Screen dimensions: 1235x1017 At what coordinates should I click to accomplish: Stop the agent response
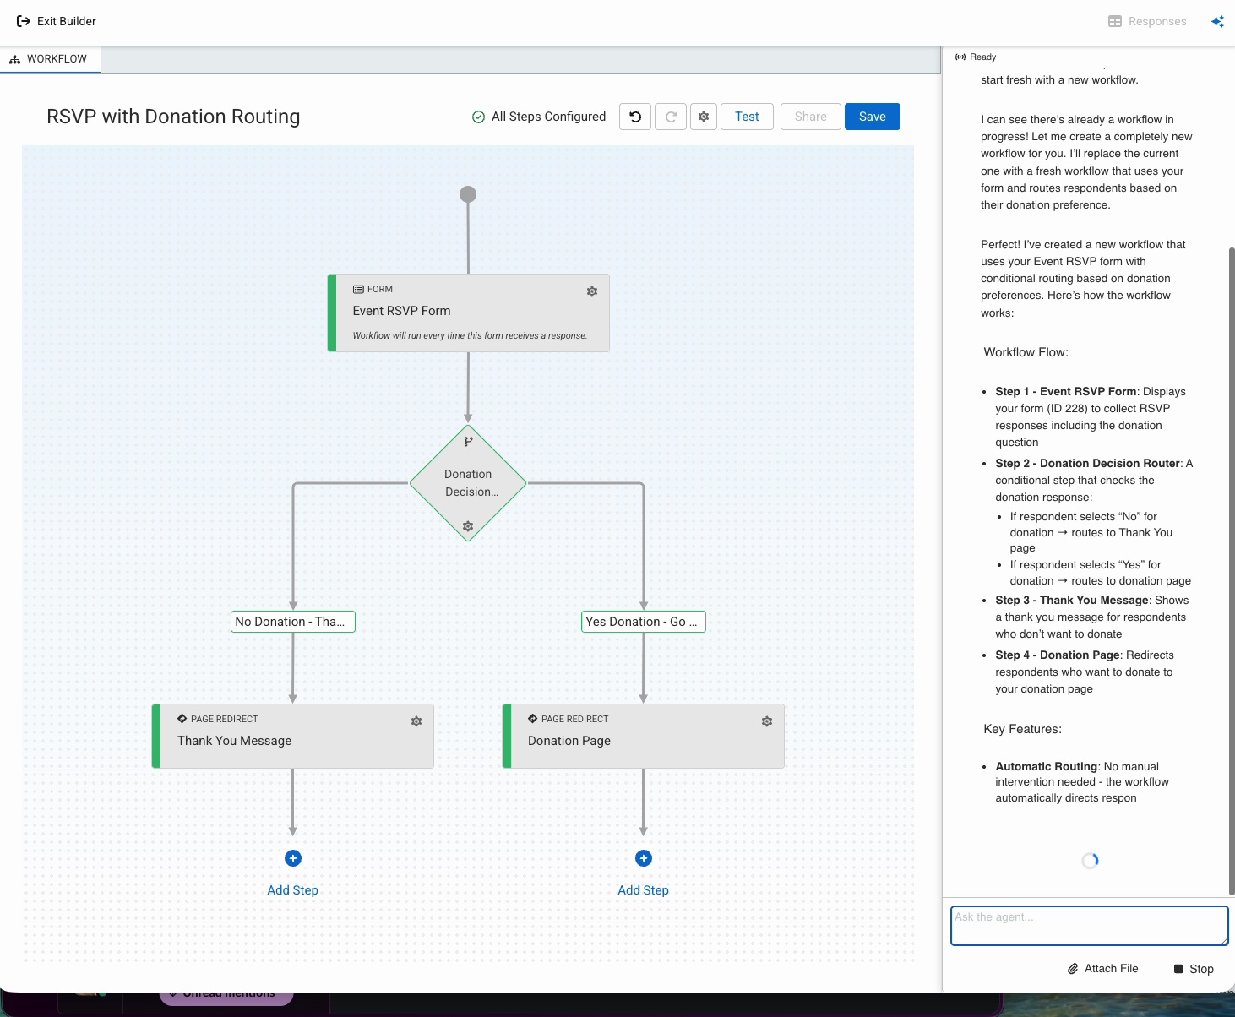1194,969
